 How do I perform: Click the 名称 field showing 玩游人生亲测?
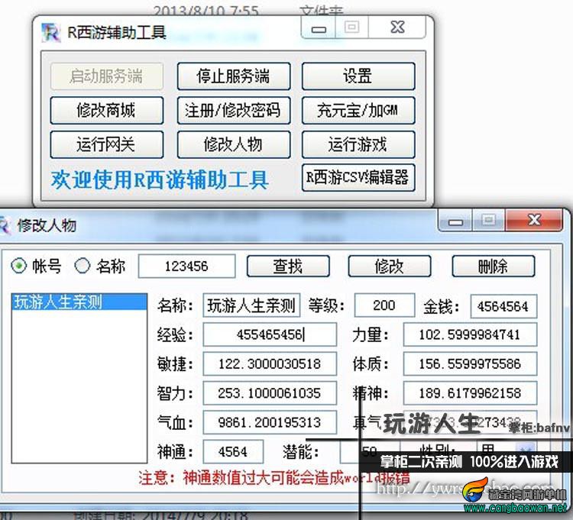pyautogui.click(x=251, y=305)
